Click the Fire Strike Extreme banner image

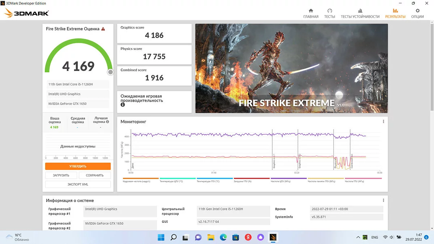291,68
